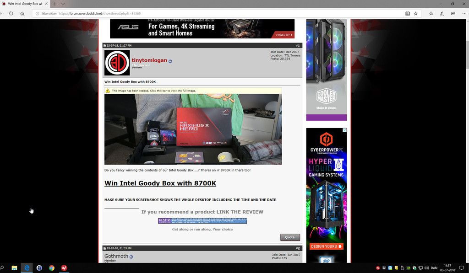Click the post #2 status icon
Screen dimensions: 469x273
coord(105,248)
